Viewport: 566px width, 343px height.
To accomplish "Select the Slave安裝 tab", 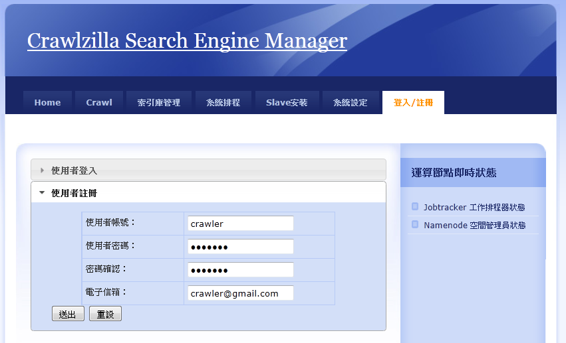I will (x=287, y=103).
